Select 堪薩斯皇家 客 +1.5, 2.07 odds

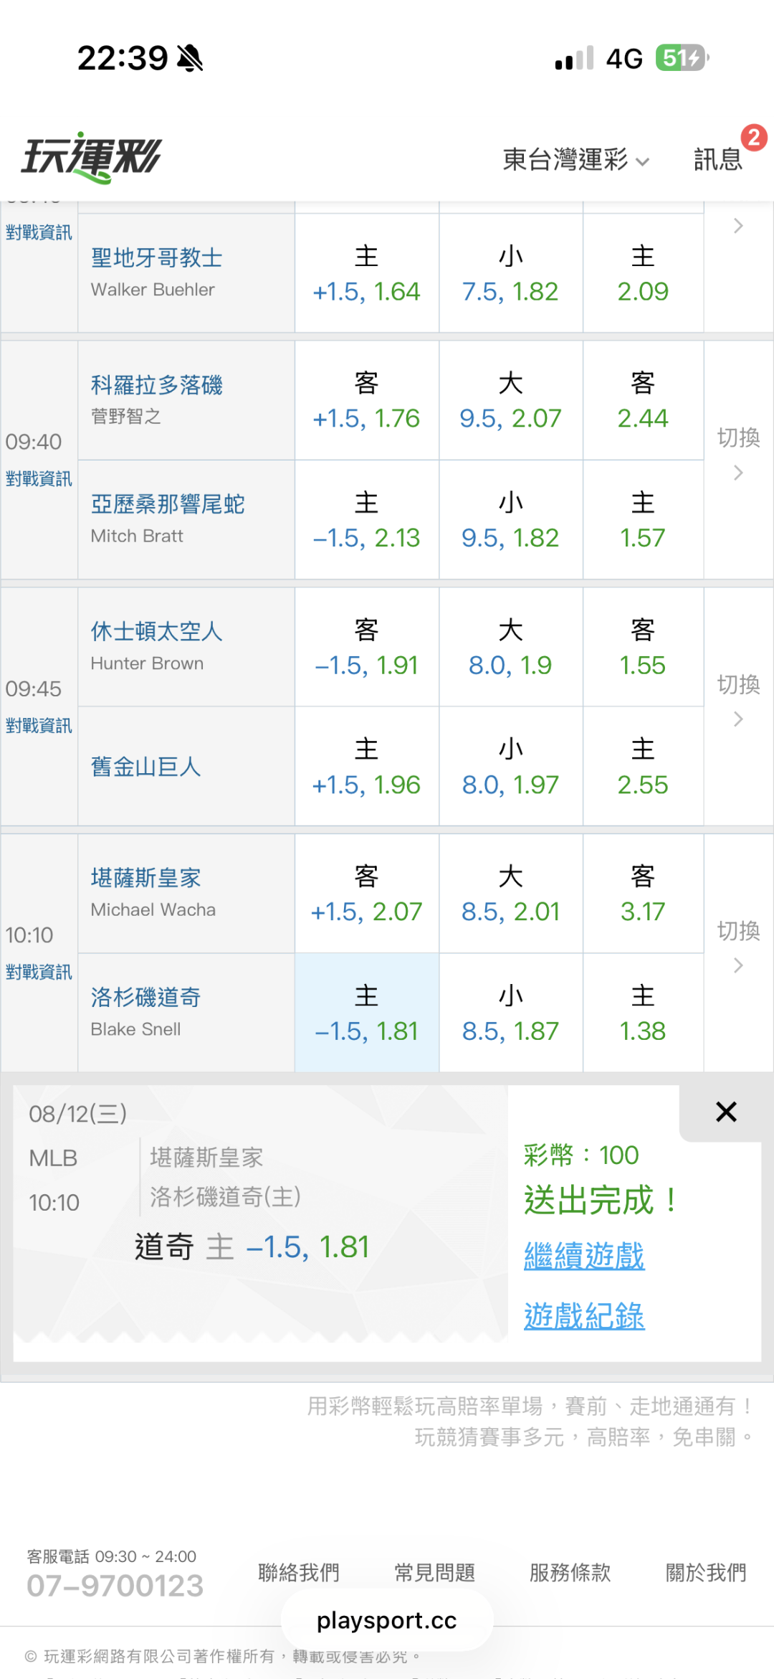366,894
